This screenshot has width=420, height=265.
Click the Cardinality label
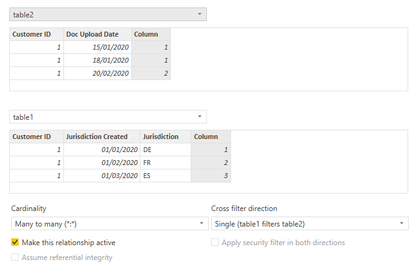click(29, 209)
